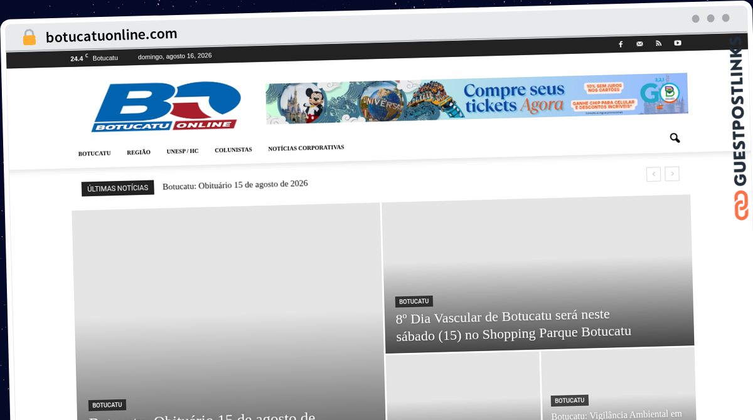Image resolution: width=753 pixels, height=420 pixels.
Task: Open the 8º Dia Vascular de Botucatu article
Action: point(513,324)
